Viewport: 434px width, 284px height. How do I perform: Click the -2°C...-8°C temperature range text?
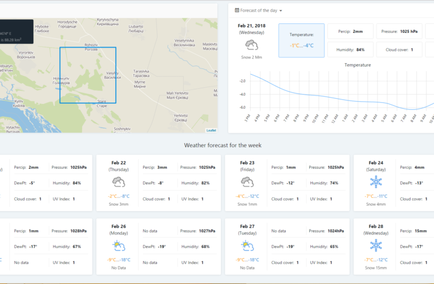118,196
